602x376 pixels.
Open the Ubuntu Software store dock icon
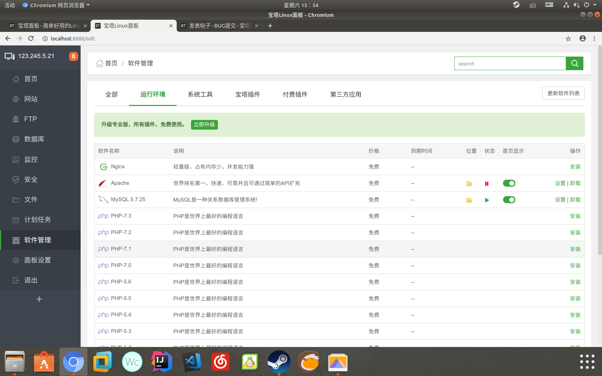click(x=44, y=362)
